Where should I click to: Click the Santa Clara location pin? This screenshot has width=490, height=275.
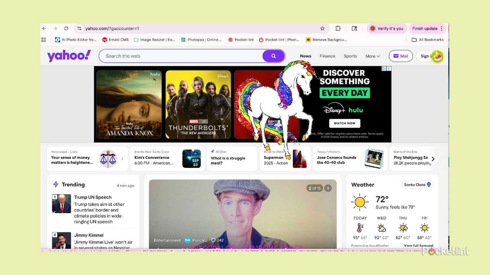pos(429,185)
